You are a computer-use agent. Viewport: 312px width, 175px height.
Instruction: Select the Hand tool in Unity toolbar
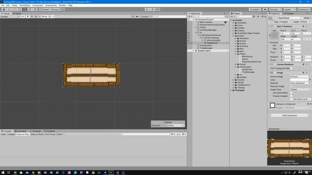(4, 9)
